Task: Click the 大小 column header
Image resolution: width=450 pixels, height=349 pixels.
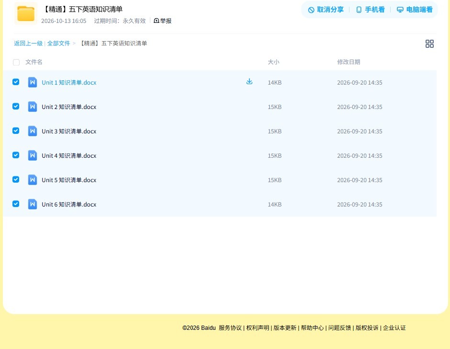Action: click(273, 62)
